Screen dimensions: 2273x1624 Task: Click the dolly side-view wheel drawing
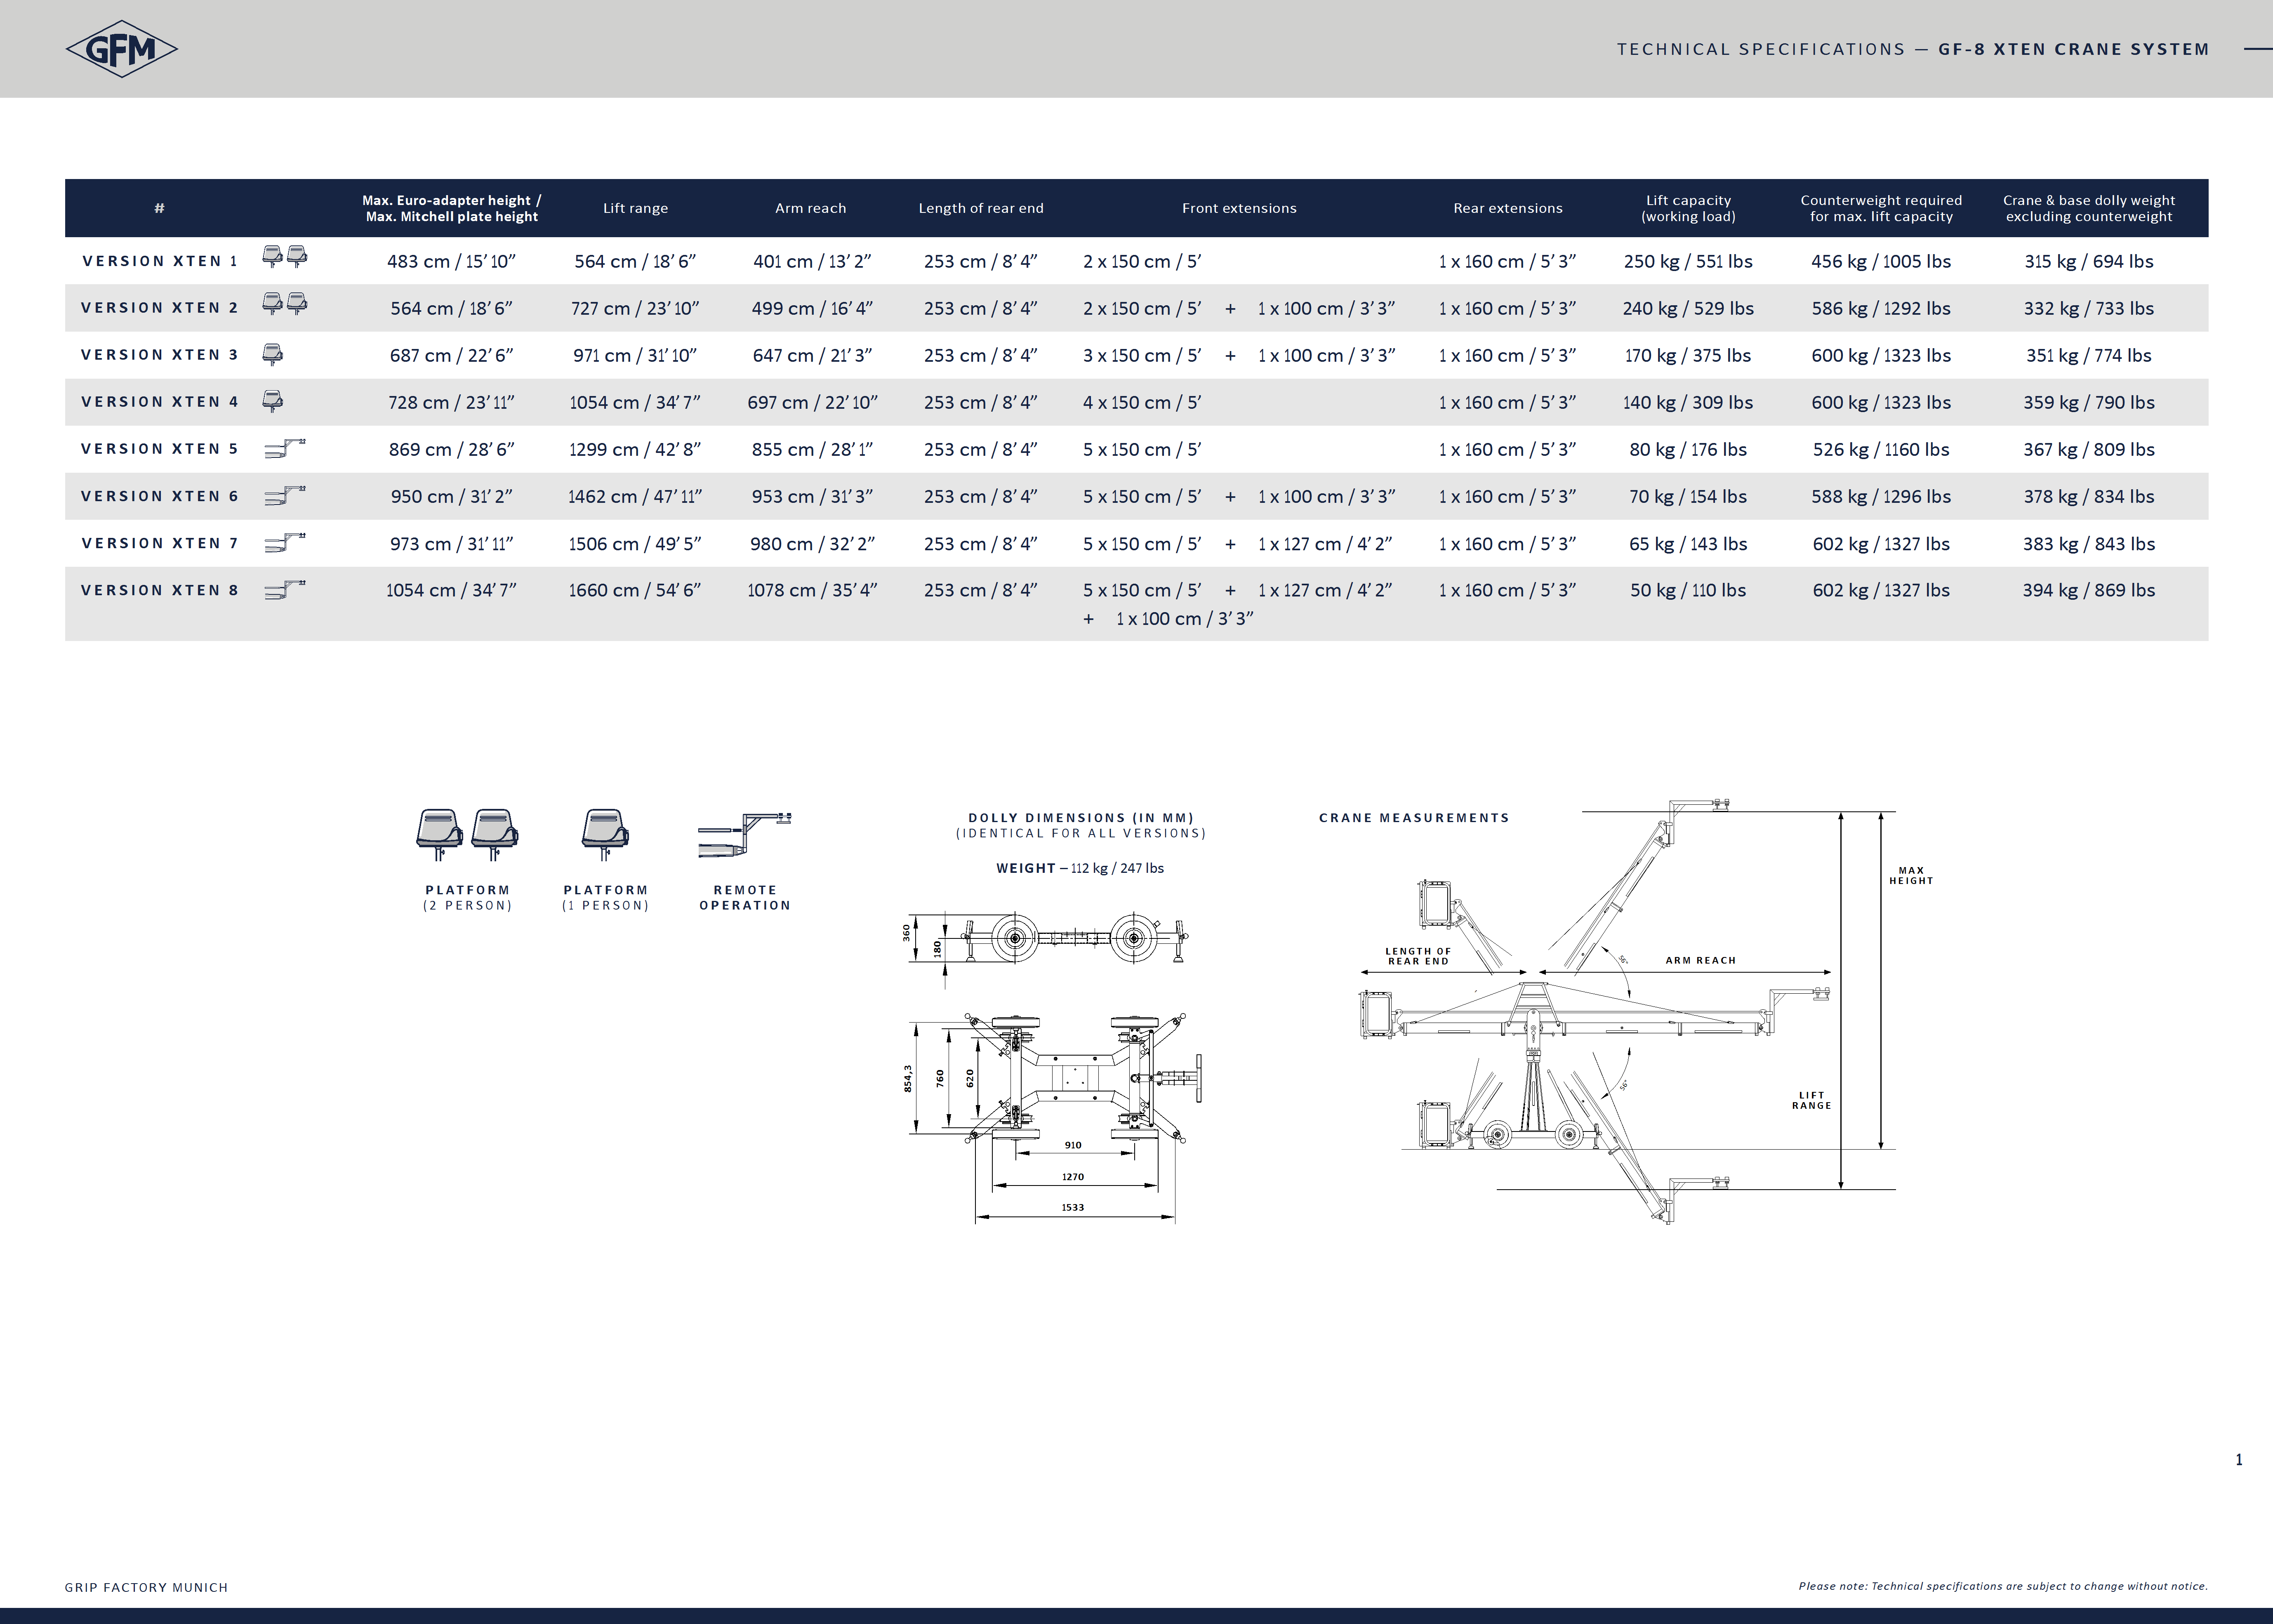[x=1075, y=939]
